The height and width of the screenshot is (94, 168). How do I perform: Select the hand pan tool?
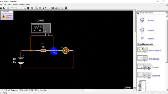40,8
